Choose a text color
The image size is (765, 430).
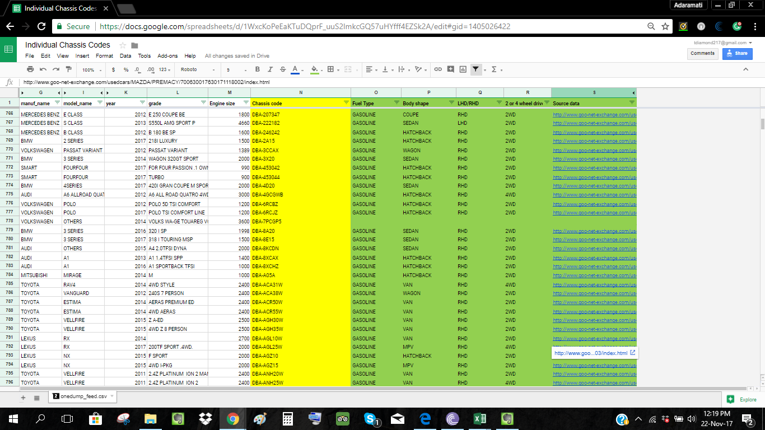point(295,69)
